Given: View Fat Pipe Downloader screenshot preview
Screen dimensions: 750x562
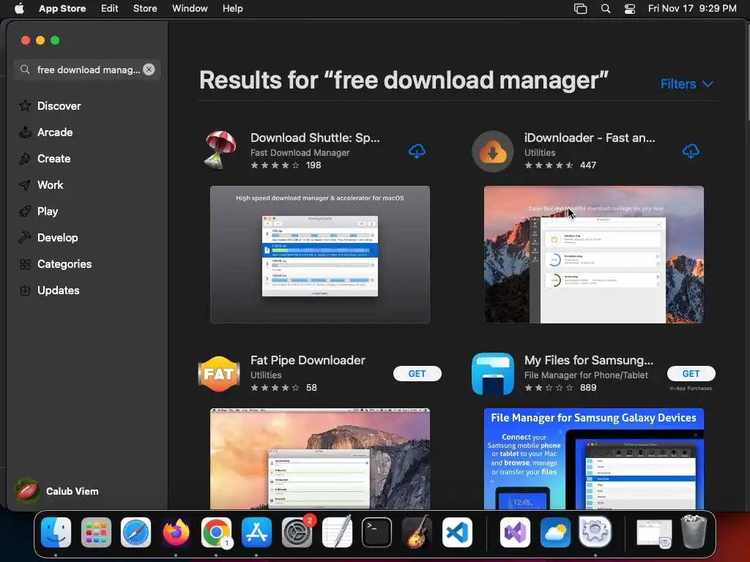Looking at the screenshot, I should [320, 459].
